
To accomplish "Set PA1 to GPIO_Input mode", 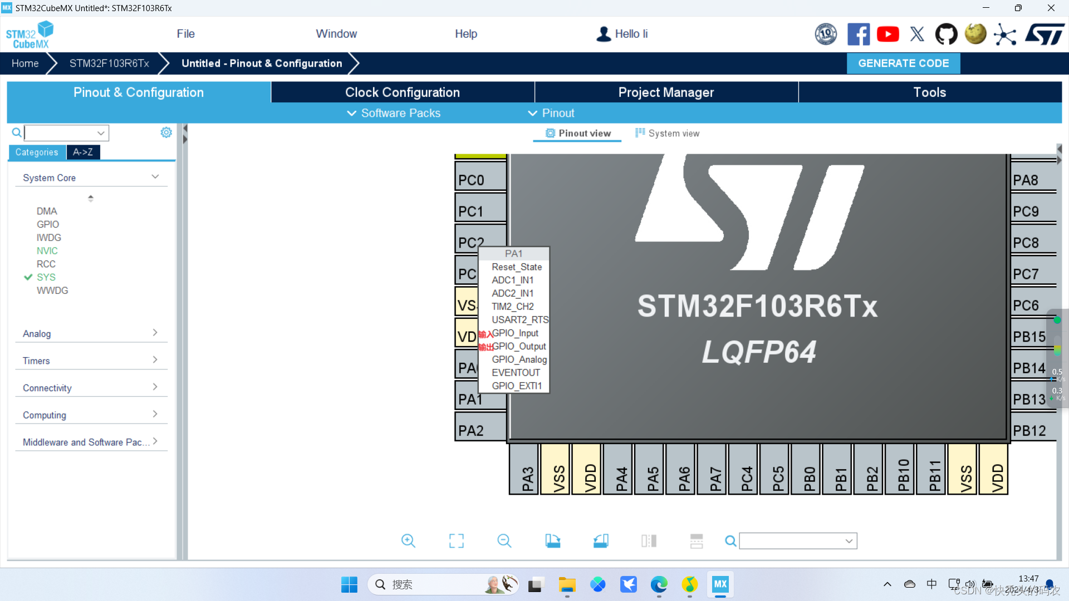I will 515,333.
